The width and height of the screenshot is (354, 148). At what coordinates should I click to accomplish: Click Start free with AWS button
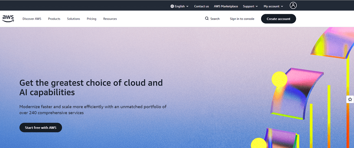[41, 128]
